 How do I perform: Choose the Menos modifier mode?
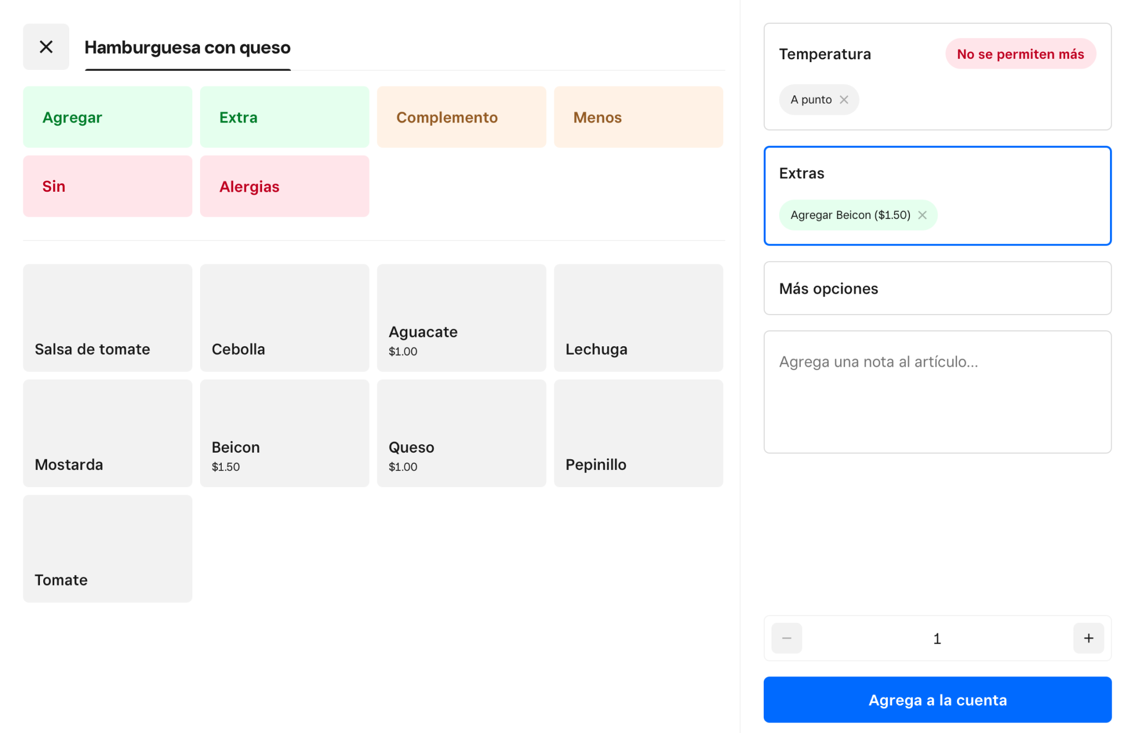[638, 117]
